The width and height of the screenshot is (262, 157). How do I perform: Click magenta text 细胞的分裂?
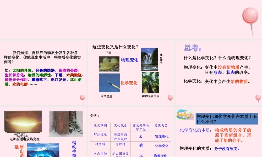(x=68, y=71)
